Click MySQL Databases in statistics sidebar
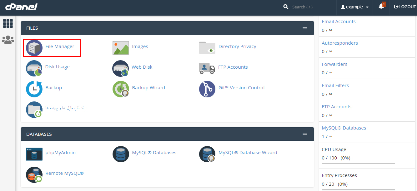Screen dimensions: 417x191 click(x=344, y=128)
